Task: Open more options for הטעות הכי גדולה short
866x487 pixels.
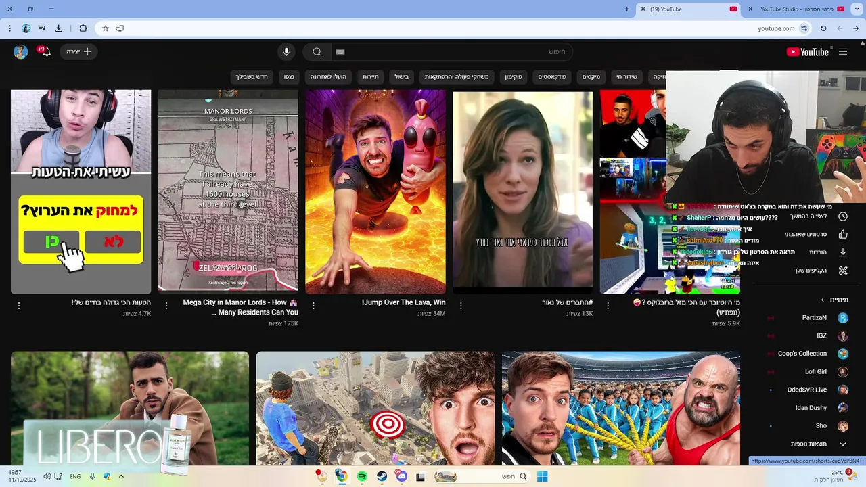Action: tap(19, 306)
